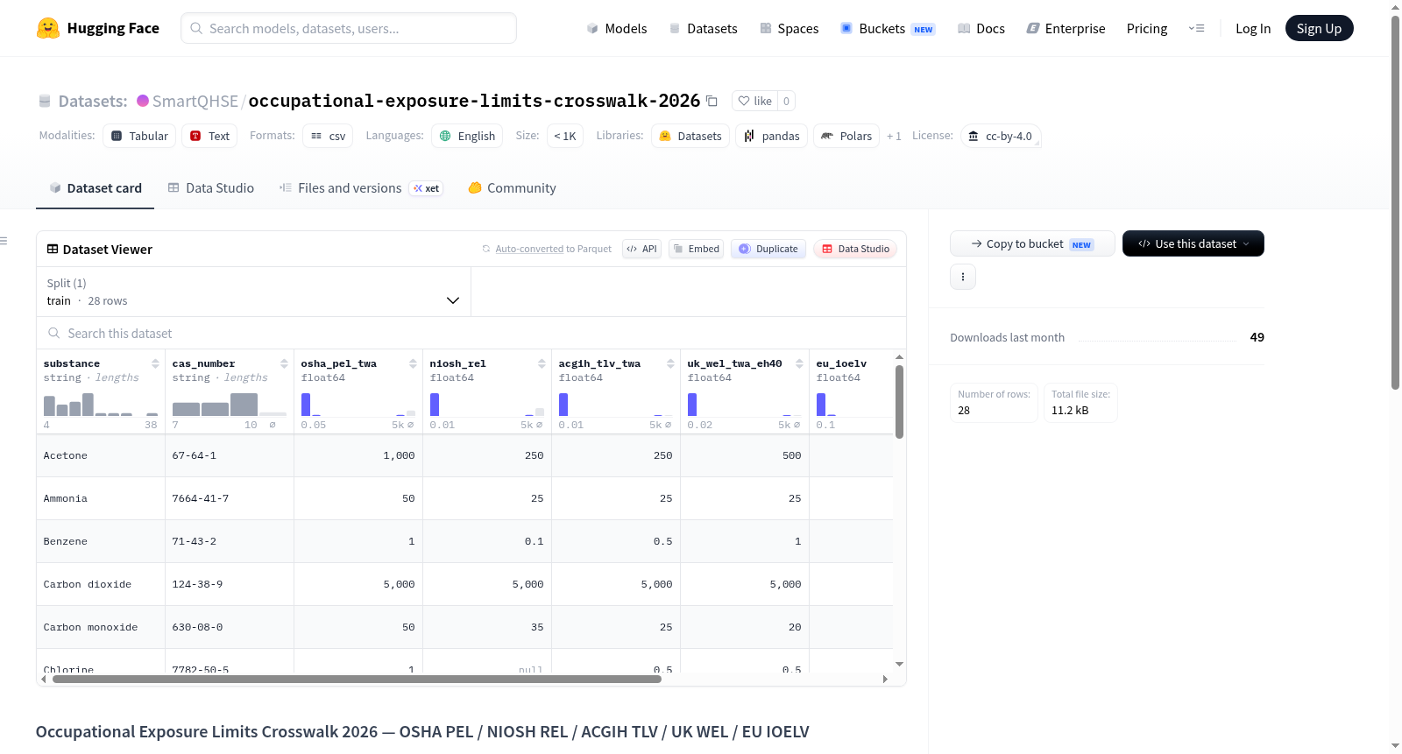Switch to the Data Studio tab
1402x754 pixels.
tap(211, 188)
